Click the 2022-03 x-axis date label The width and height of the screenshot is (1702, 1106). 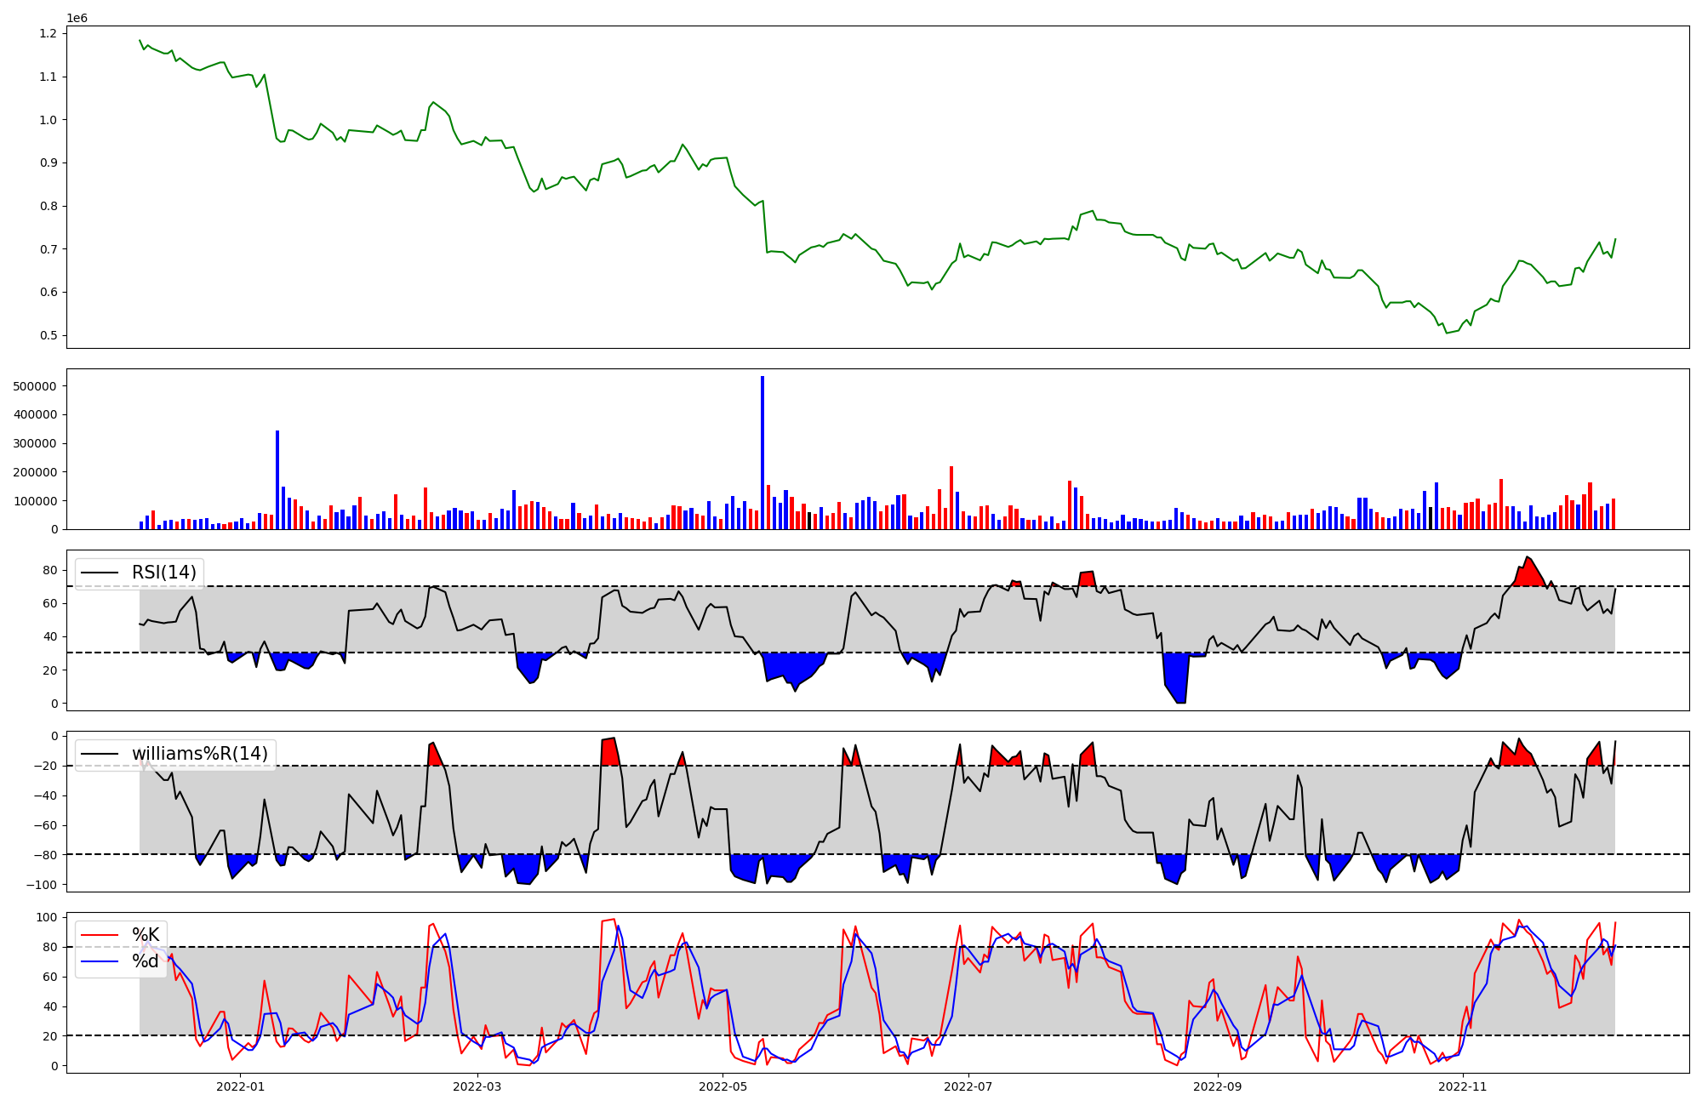click(x=477, y=1086)
